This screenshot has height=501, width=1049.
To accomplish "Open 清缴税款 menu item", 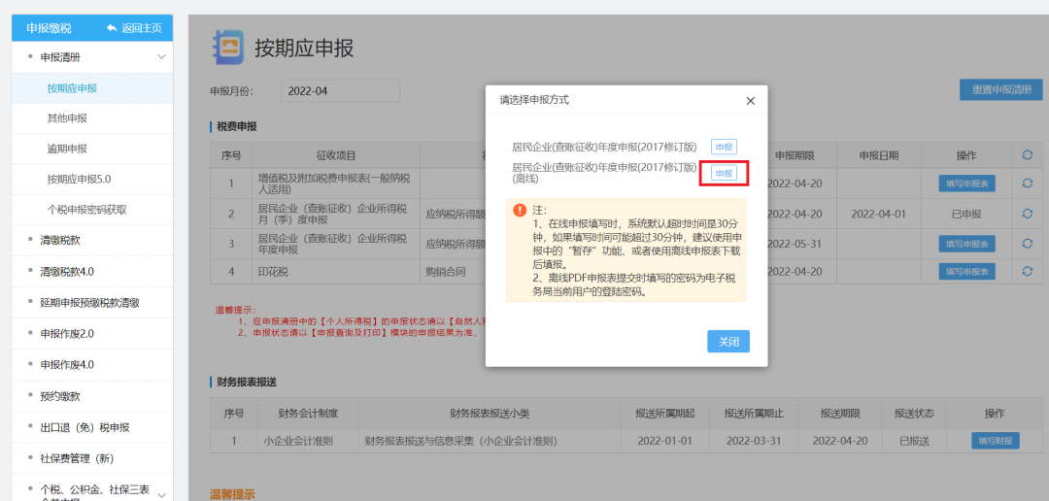I will (x=60, y=240).
